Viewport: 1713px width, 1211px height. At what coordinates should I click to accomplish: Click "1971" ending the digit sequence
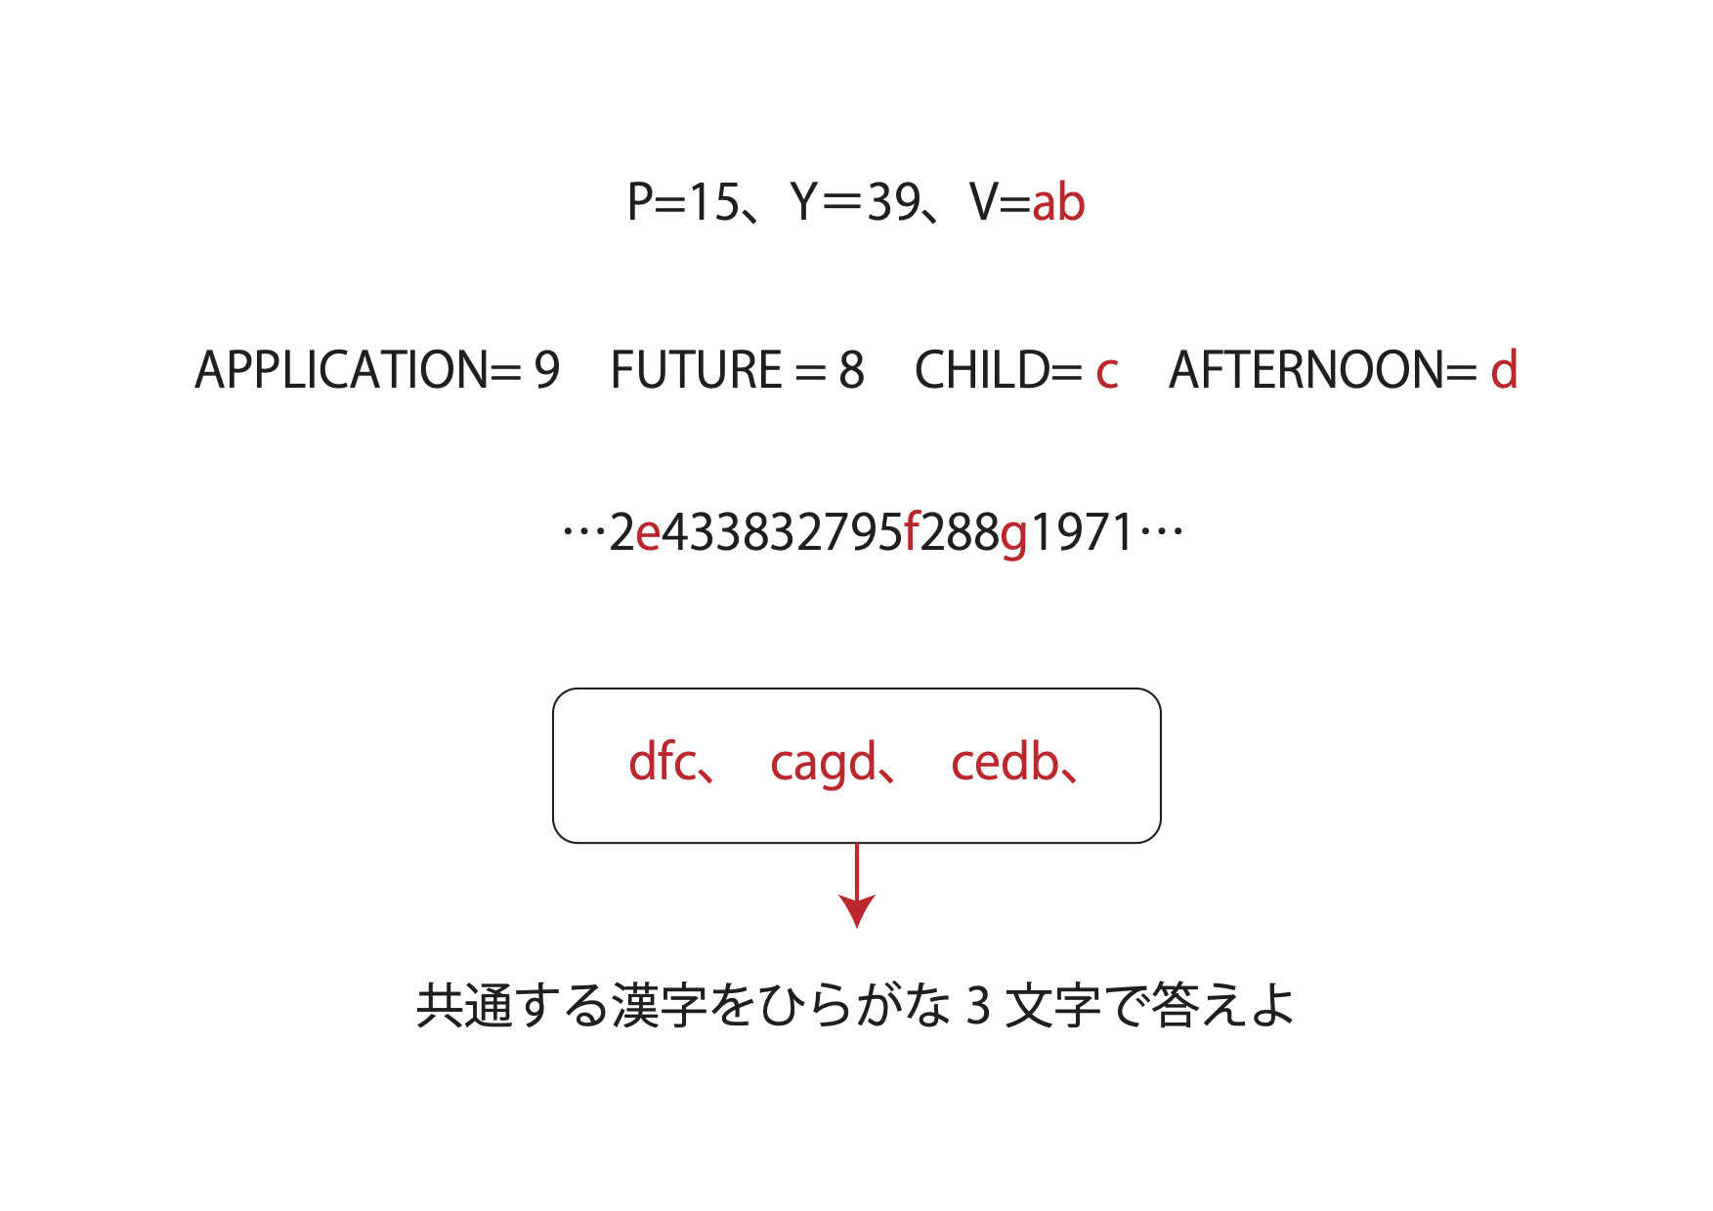[1082, 533]
